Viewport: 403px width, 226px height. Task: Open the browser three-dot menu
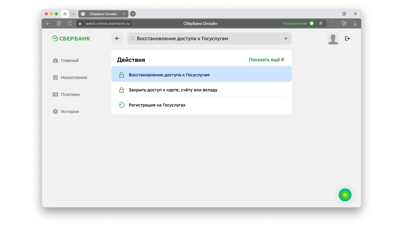pos(332,24)
